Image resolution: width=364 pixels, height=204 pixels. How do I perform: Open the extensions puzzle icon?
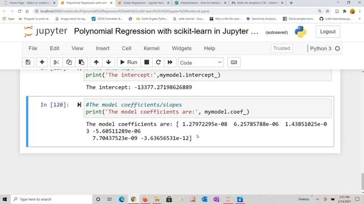click(x=345, y=11)
